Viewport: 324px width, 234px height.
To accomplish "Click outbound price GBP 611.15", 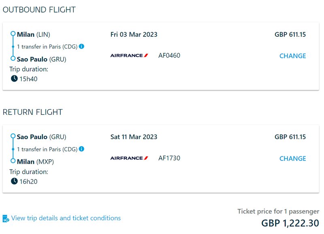I will tap(290, 34).
